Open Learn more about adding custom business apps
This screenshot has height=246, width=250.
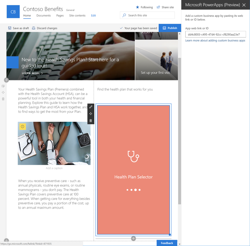pyautogui.click(x=215, y=40)
